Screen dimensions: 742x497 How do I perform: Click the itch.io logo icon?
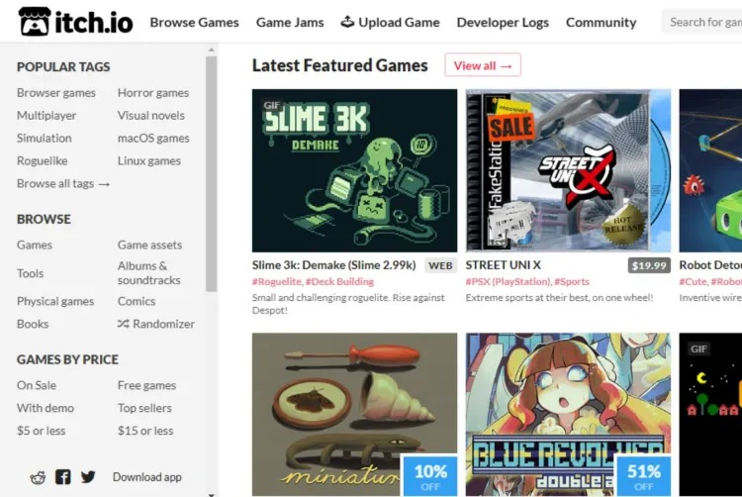point(34,22)
